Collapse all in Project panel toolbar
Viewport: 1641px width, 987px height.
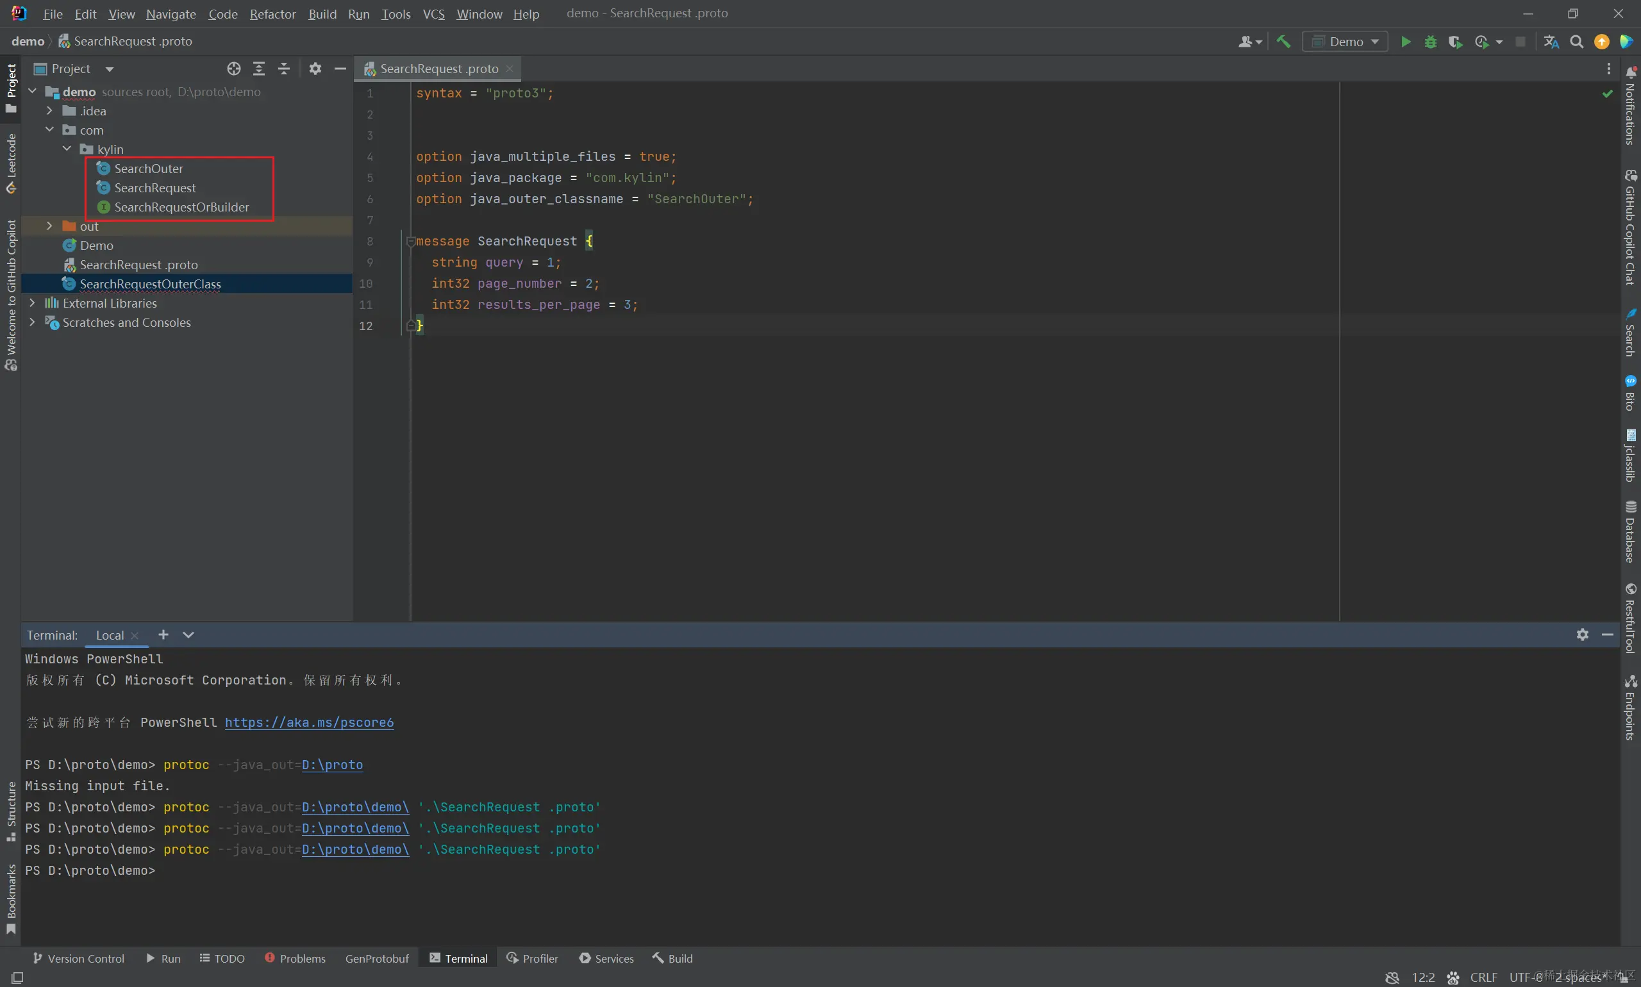[x=284, y=69]
